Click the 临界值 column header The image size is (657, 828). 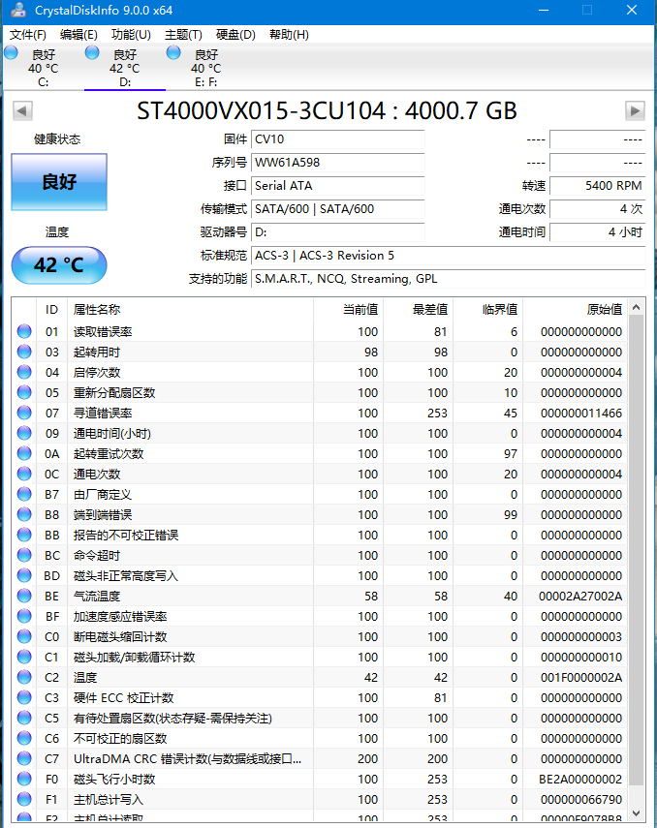[487, 310]
